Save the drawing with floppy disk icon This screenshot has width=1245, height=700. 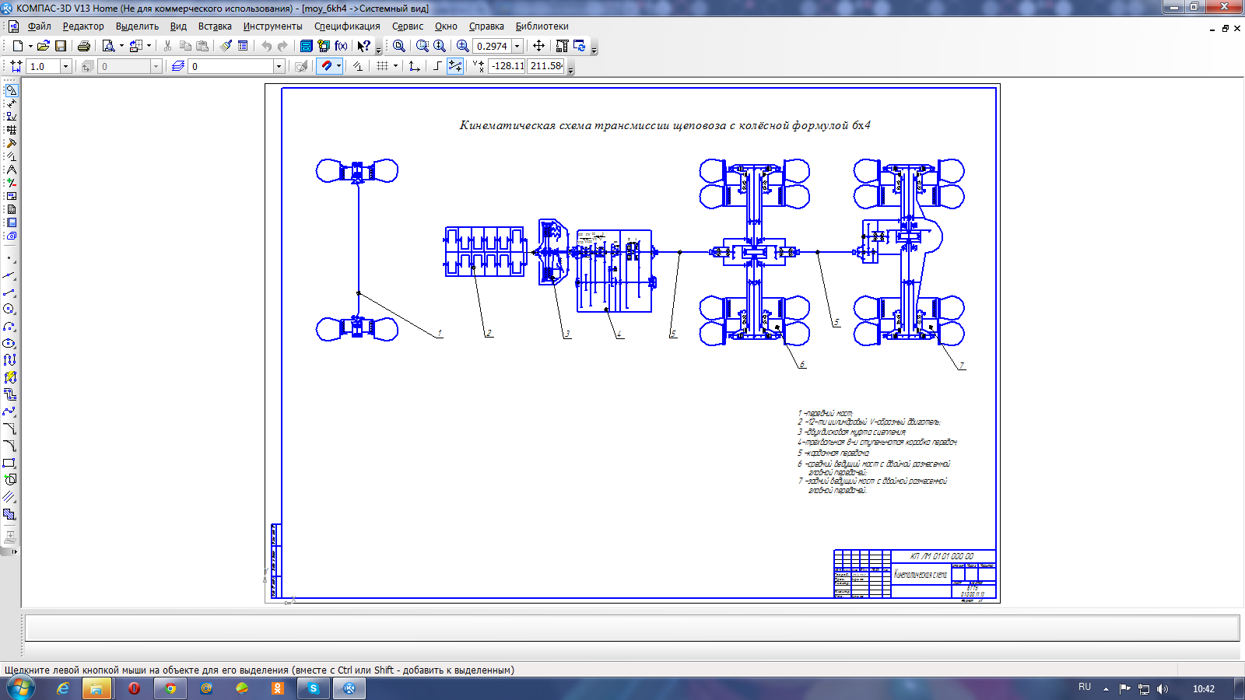click(61, 46)
